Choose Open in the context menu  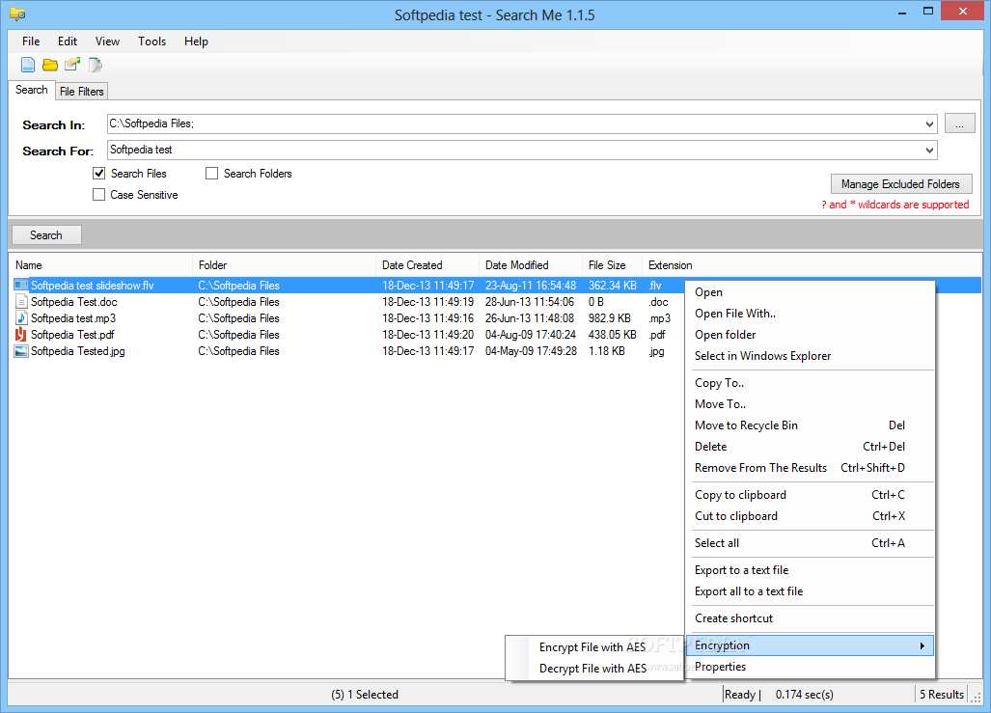pyautogui.click(x=810, y=292)
